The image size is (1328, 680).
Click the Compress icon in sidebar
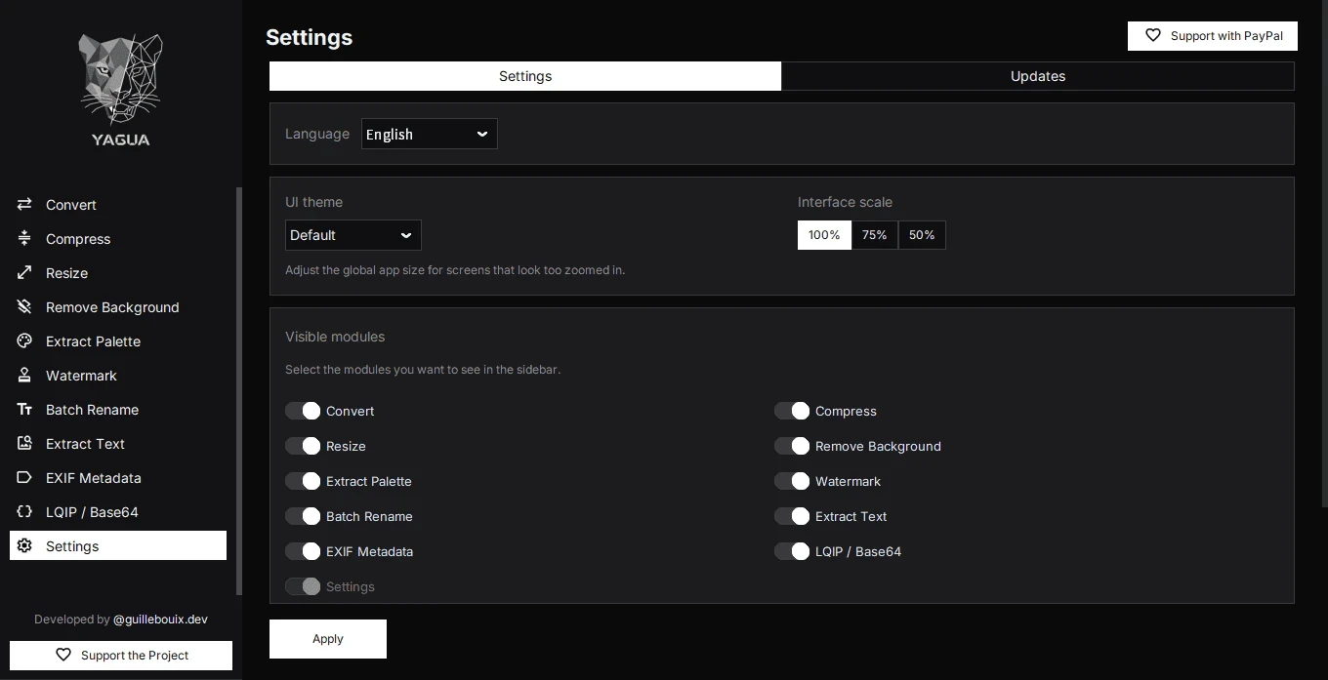click(24, 239)
